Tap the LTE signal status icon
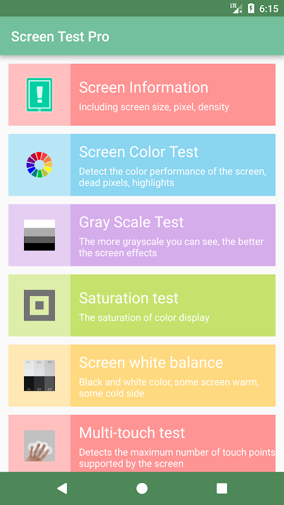The height and width of the screenshot is (505, 284). point(236,8)
